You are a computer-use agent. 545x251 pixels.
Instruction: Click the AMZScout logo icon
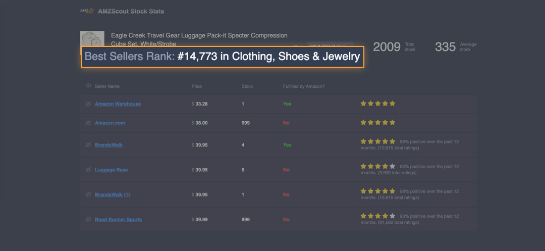[87, 11]
